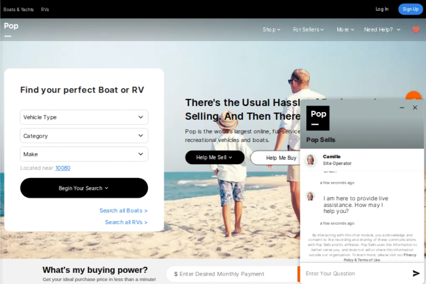This screenshot has height=284, width=426.
Task: Click the black Pop logo in chat
Action: tap(318, 118)
